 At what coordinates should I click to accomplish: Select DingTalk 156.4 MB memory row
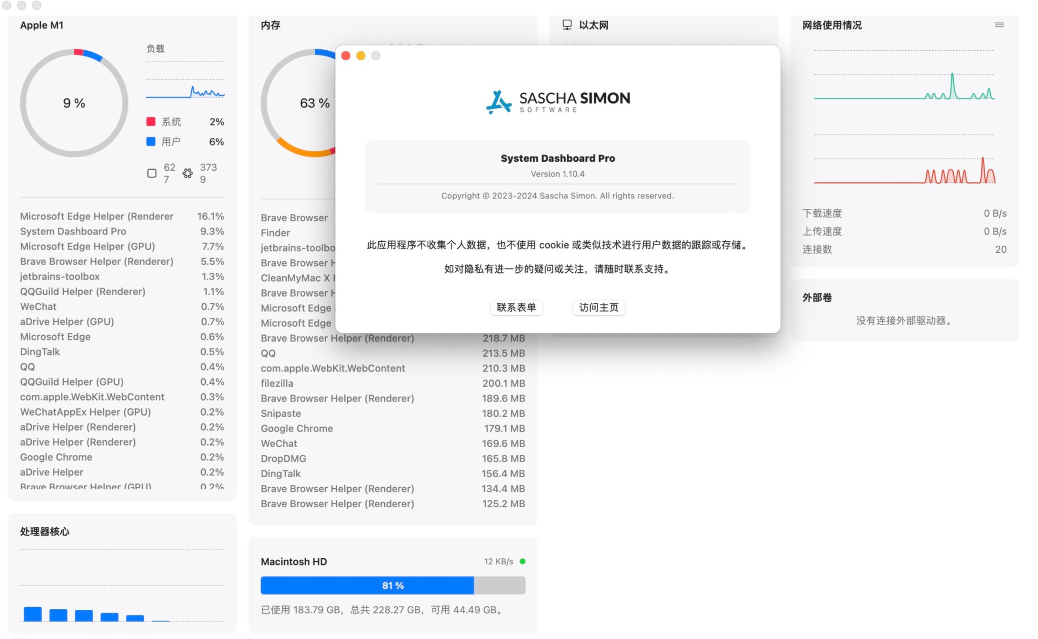pyautogui.click(x=393, y=474)
